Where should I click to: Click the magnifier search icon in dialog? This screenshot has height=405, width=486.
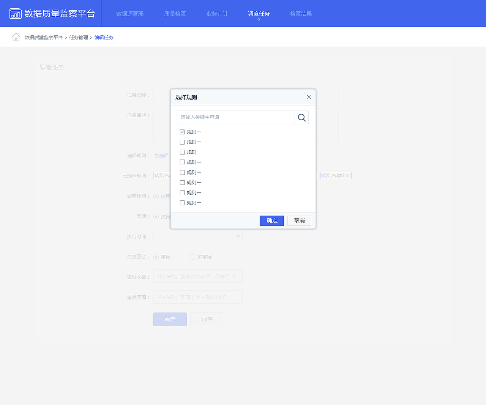[x=301, y=117]
